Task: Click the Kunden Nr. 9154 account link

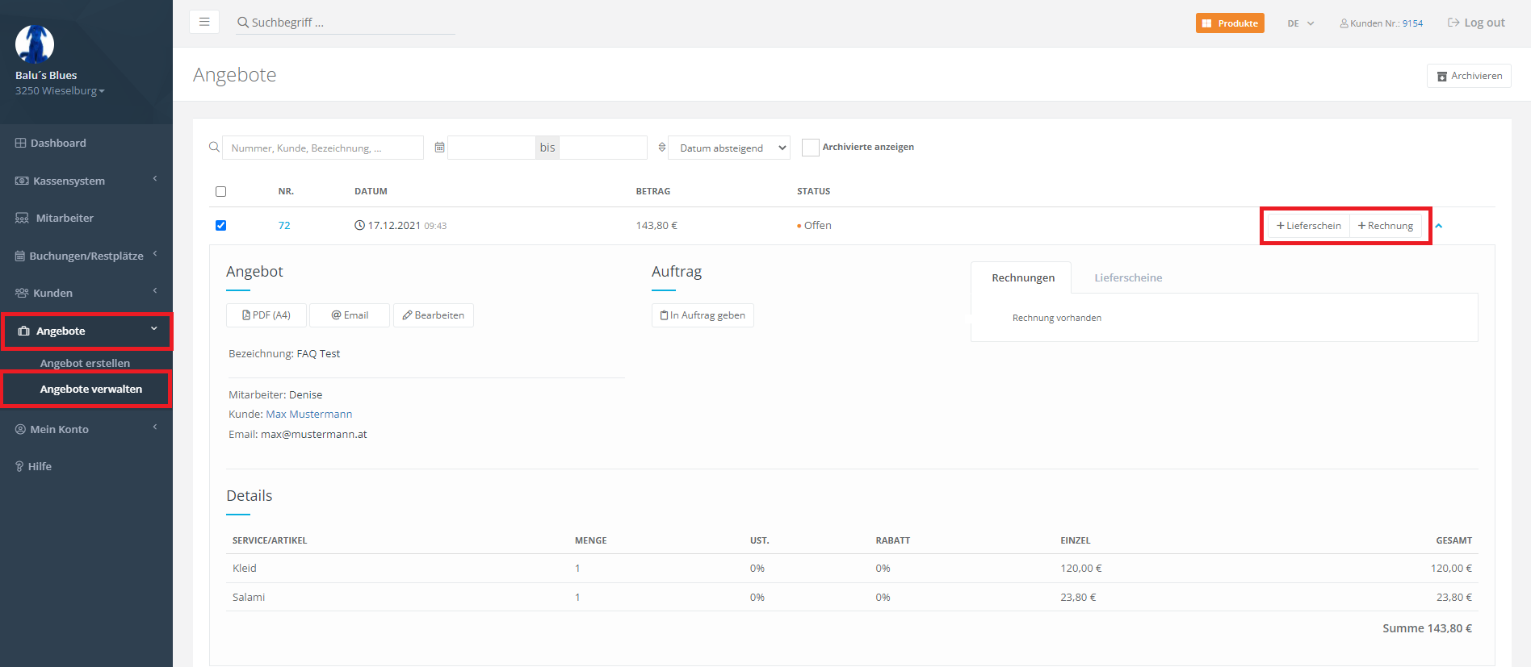Action: (x=1382, y=23)
